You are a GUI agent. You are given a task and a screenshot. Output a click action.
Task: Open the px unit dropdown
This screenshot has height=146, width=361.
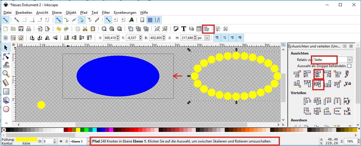click(x=207, y=38)
